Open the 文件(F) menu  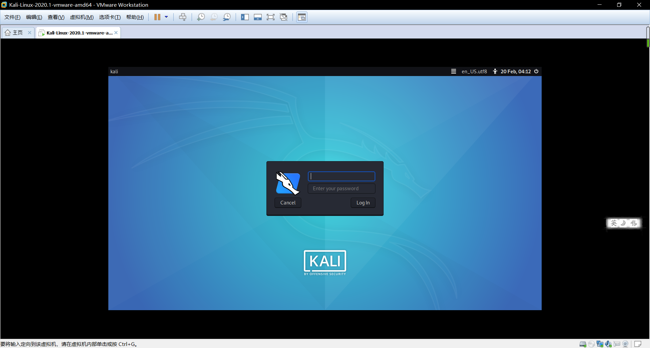13,17
